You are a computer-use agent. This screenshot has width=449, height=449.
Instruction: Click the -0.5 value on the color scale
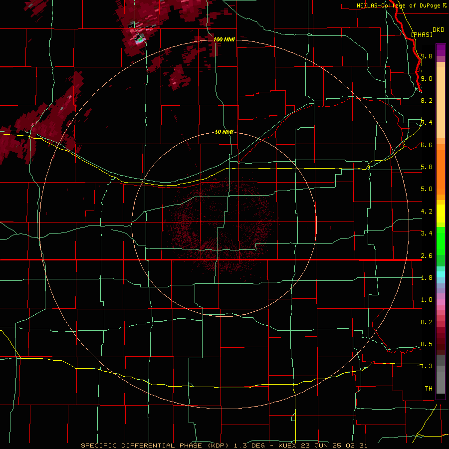[425, 344]
